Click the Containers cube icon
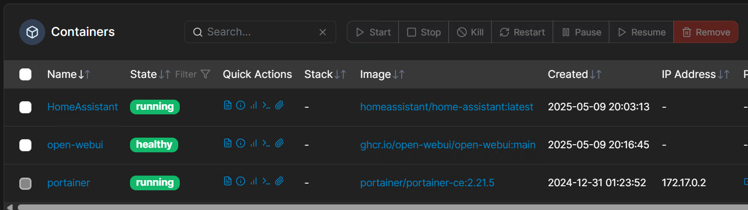This screenshot has width=748, height=210. 32,32
